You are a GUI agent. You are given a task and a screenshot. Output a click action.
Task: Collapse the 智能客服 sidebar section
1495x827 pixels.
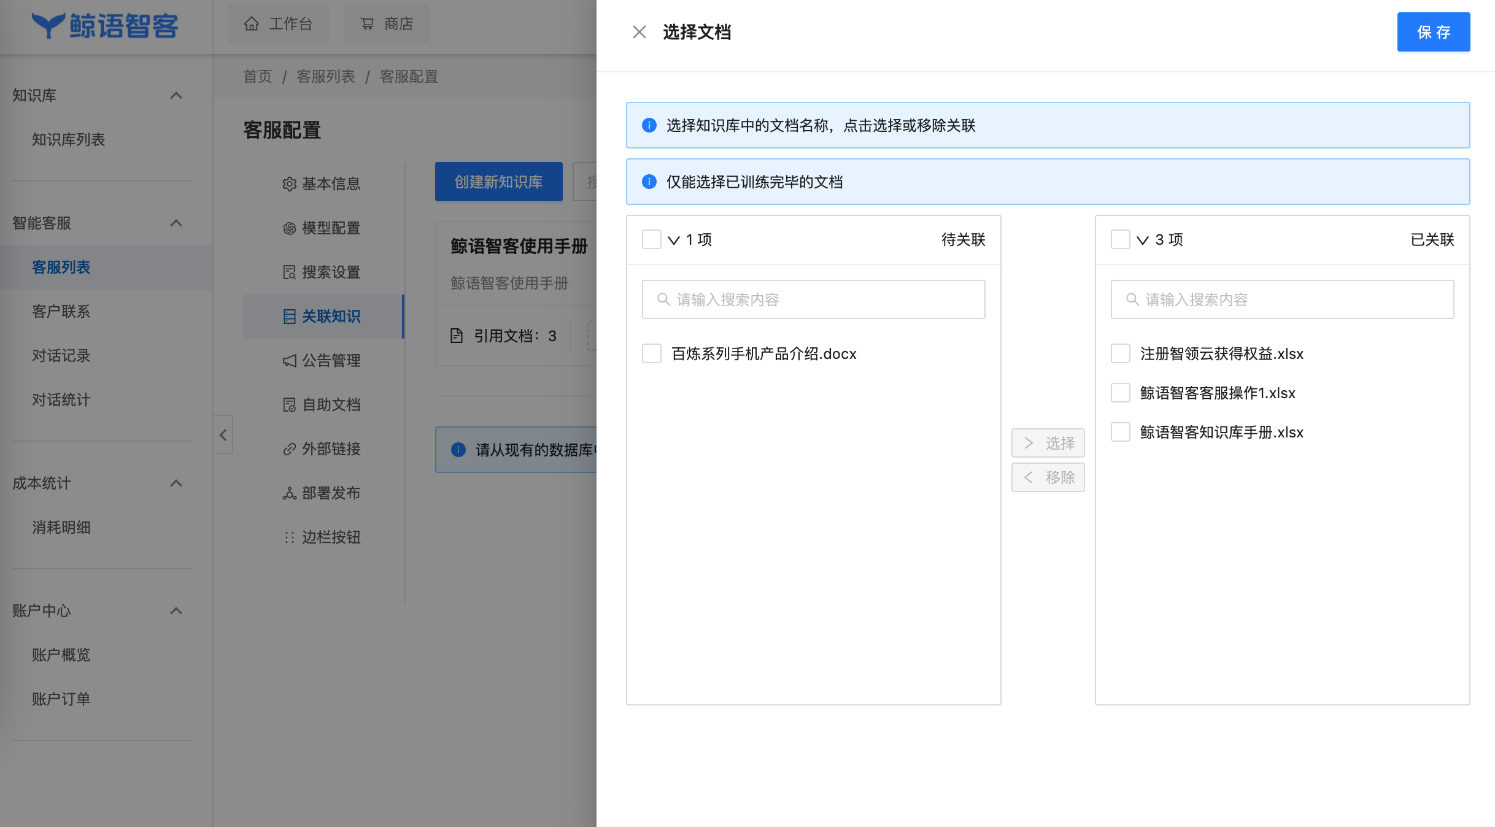[x=176, y=223]
